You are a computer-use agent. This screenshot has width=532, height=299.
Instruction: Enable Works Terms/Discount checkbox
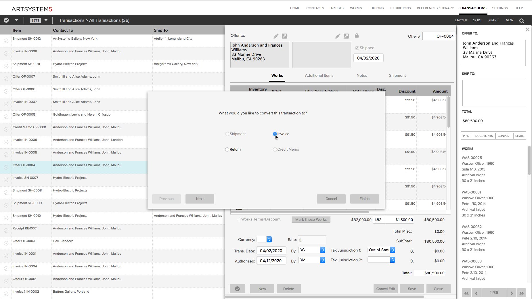tap(239, 219)
